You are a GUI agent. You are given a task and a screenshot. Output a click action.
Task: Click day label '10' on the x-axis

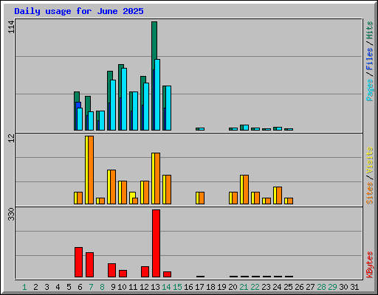pyautogui.click(x=122, y=287)
